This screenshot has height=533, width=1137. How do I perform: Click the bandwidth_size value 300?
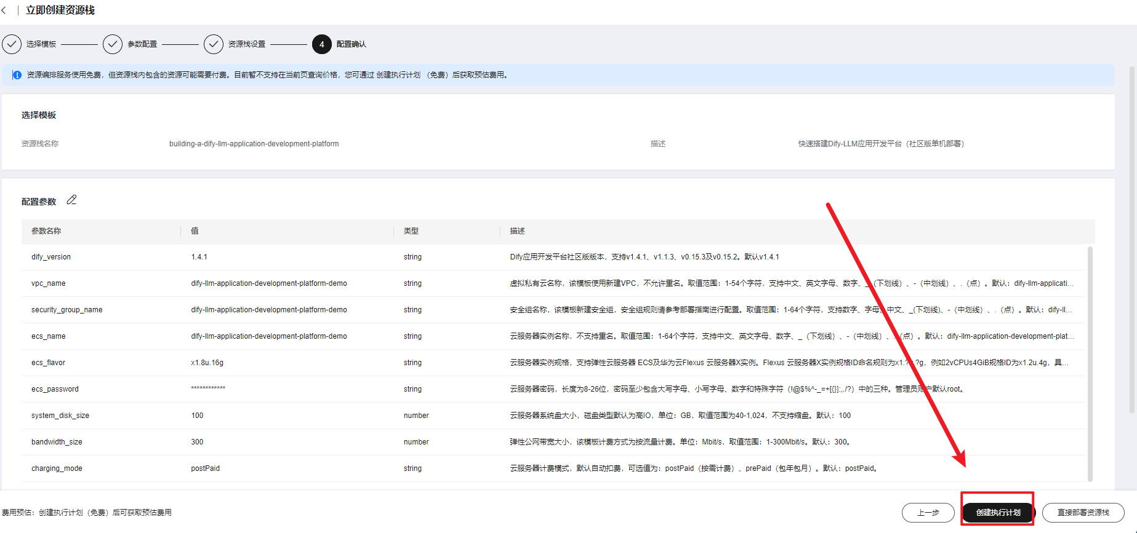[197, 442]
